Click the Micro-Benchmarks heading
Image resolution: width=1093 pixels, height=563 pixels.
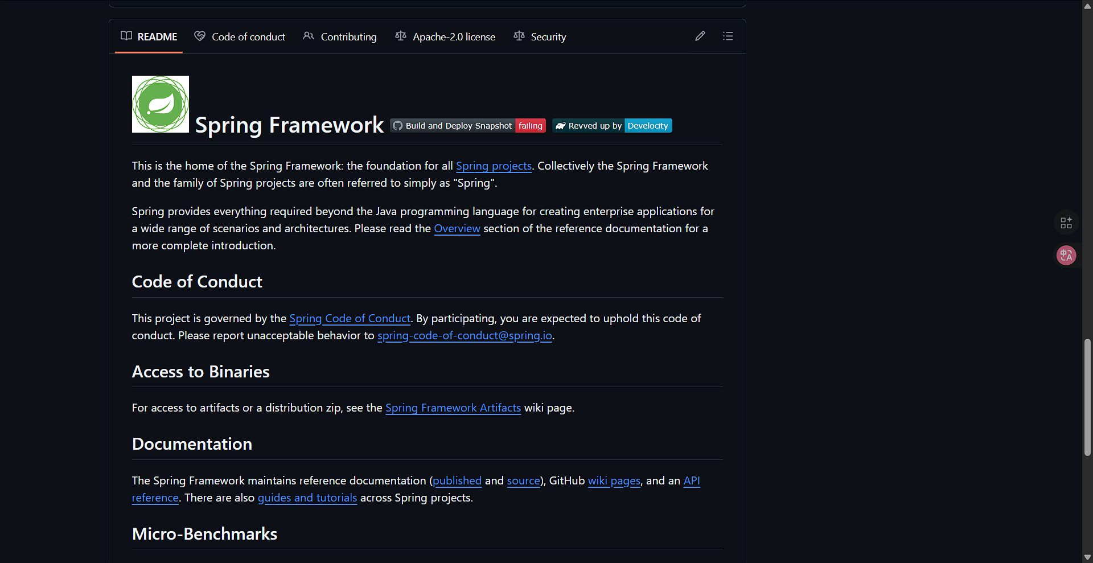205,533
